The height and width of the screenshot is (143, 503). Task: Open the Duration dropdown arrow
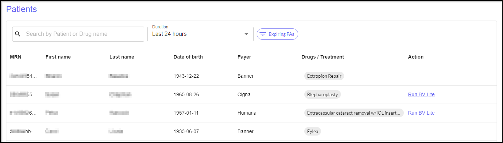(246, 34)
